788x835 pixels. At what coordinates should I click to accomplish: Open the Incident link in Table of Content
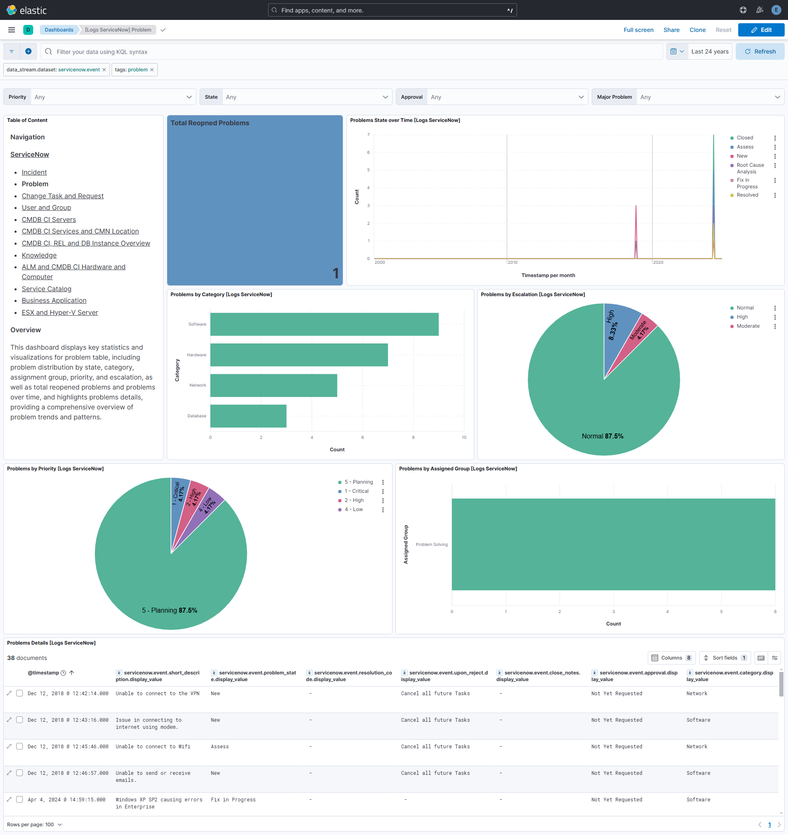click(34, 172)
